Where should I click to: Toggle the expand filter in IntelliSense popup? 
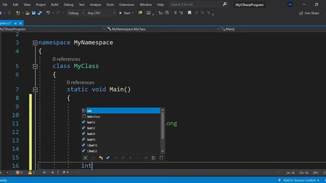[86, 158]
